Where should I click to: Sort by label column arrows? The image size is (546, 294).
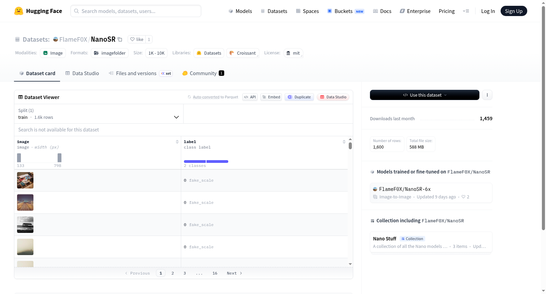(344, 142)
